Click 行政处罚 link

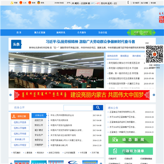coord(128,159)
